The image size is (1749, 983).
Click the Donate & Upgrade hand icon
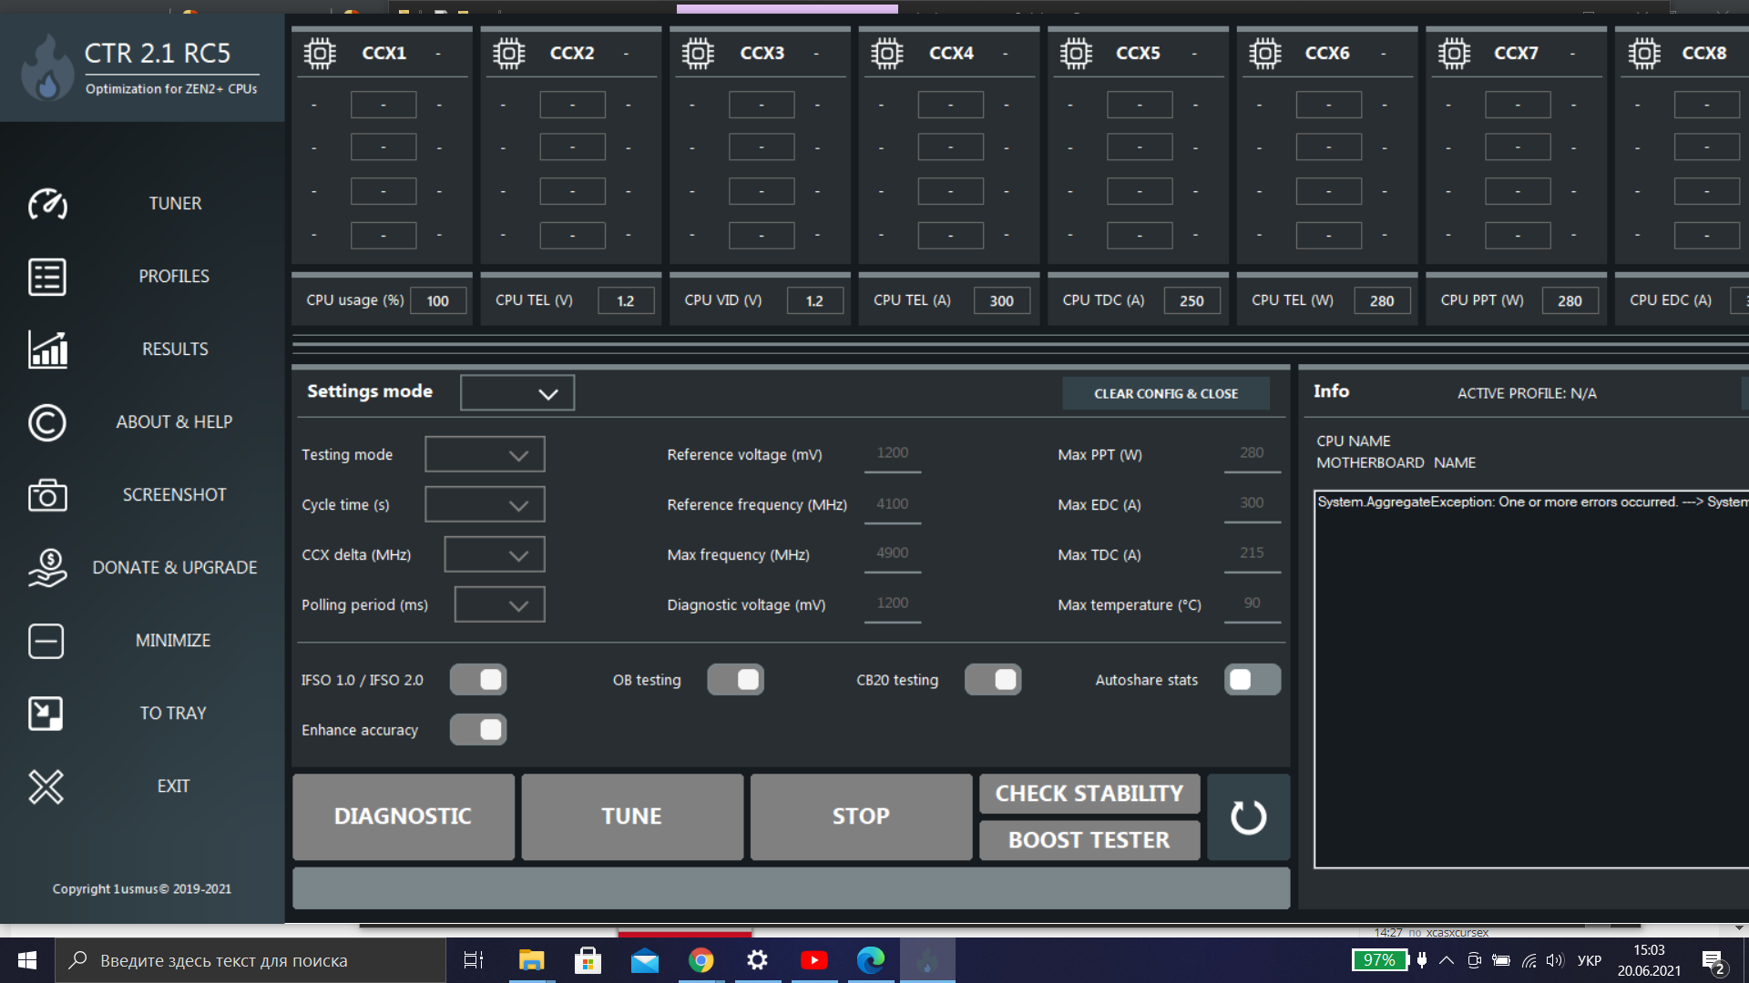click(x=47, y=568)
